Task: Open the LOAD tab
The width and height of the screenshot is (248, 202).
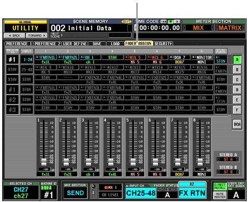Action: click(115, 44)
